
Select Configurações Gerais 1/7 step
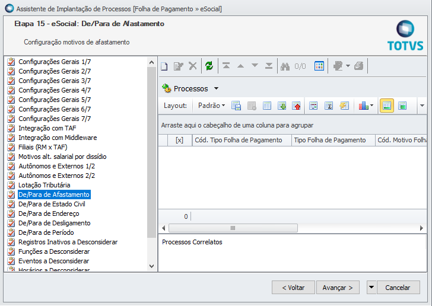tap(55, 62)
